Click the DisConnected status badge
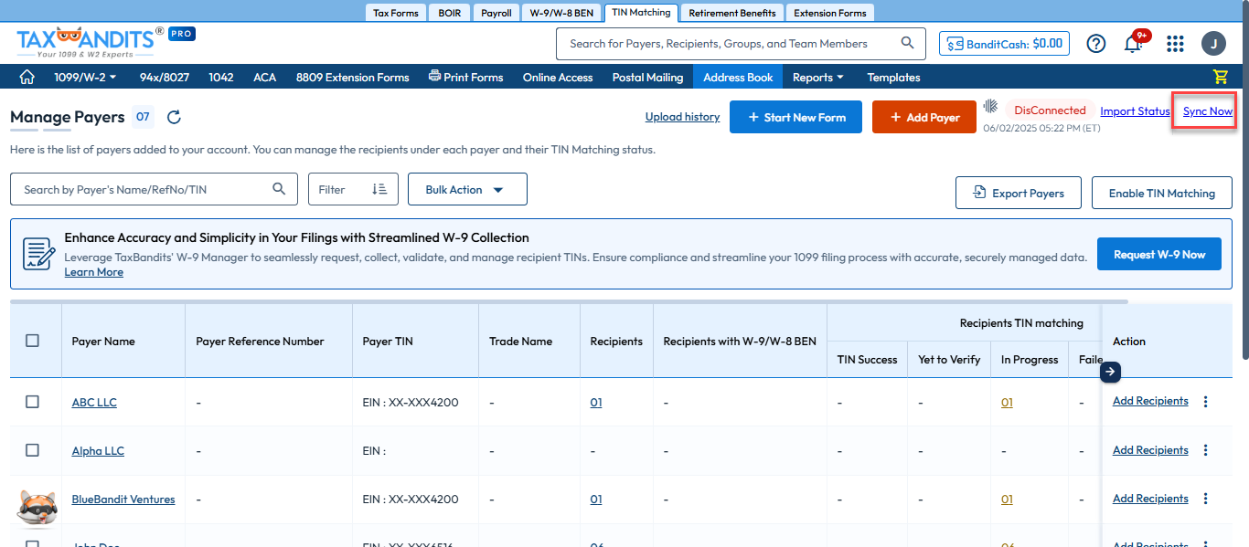Image resolution: width=1249 pixels, height=547 pixels. [x=1050, y=110]
